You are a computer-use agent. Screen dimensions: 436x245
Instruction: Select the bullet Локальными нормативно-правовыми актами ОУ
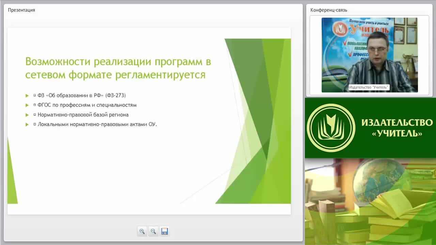click(x=97, y=124)
